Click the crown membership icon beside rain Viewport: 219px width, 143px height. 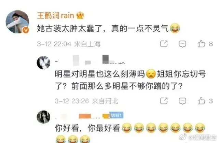click(x=80, y=15)
